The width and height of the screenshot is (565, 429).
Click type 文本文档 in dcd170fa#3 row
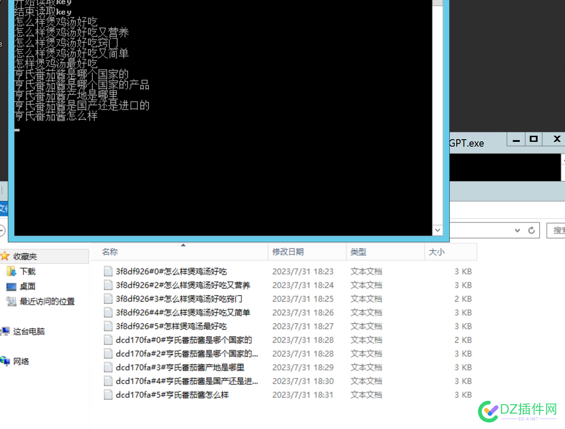366,367
